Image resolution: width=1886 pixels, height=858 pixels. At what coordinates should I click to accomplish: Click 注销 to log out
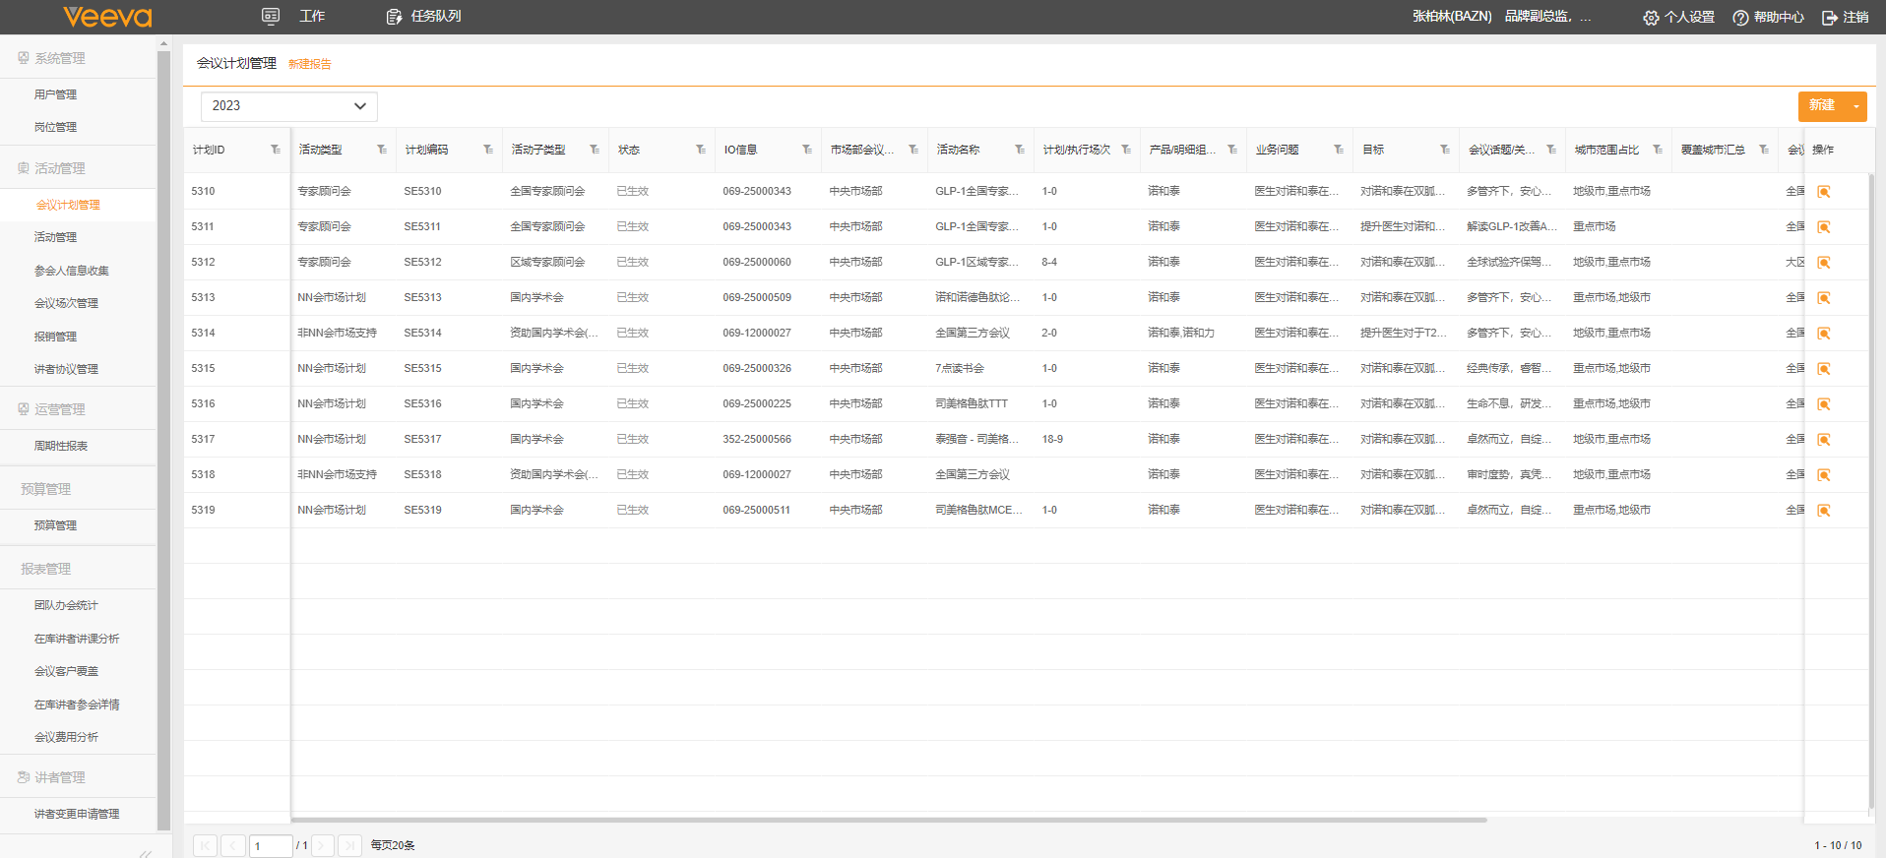click(1846, 18)
